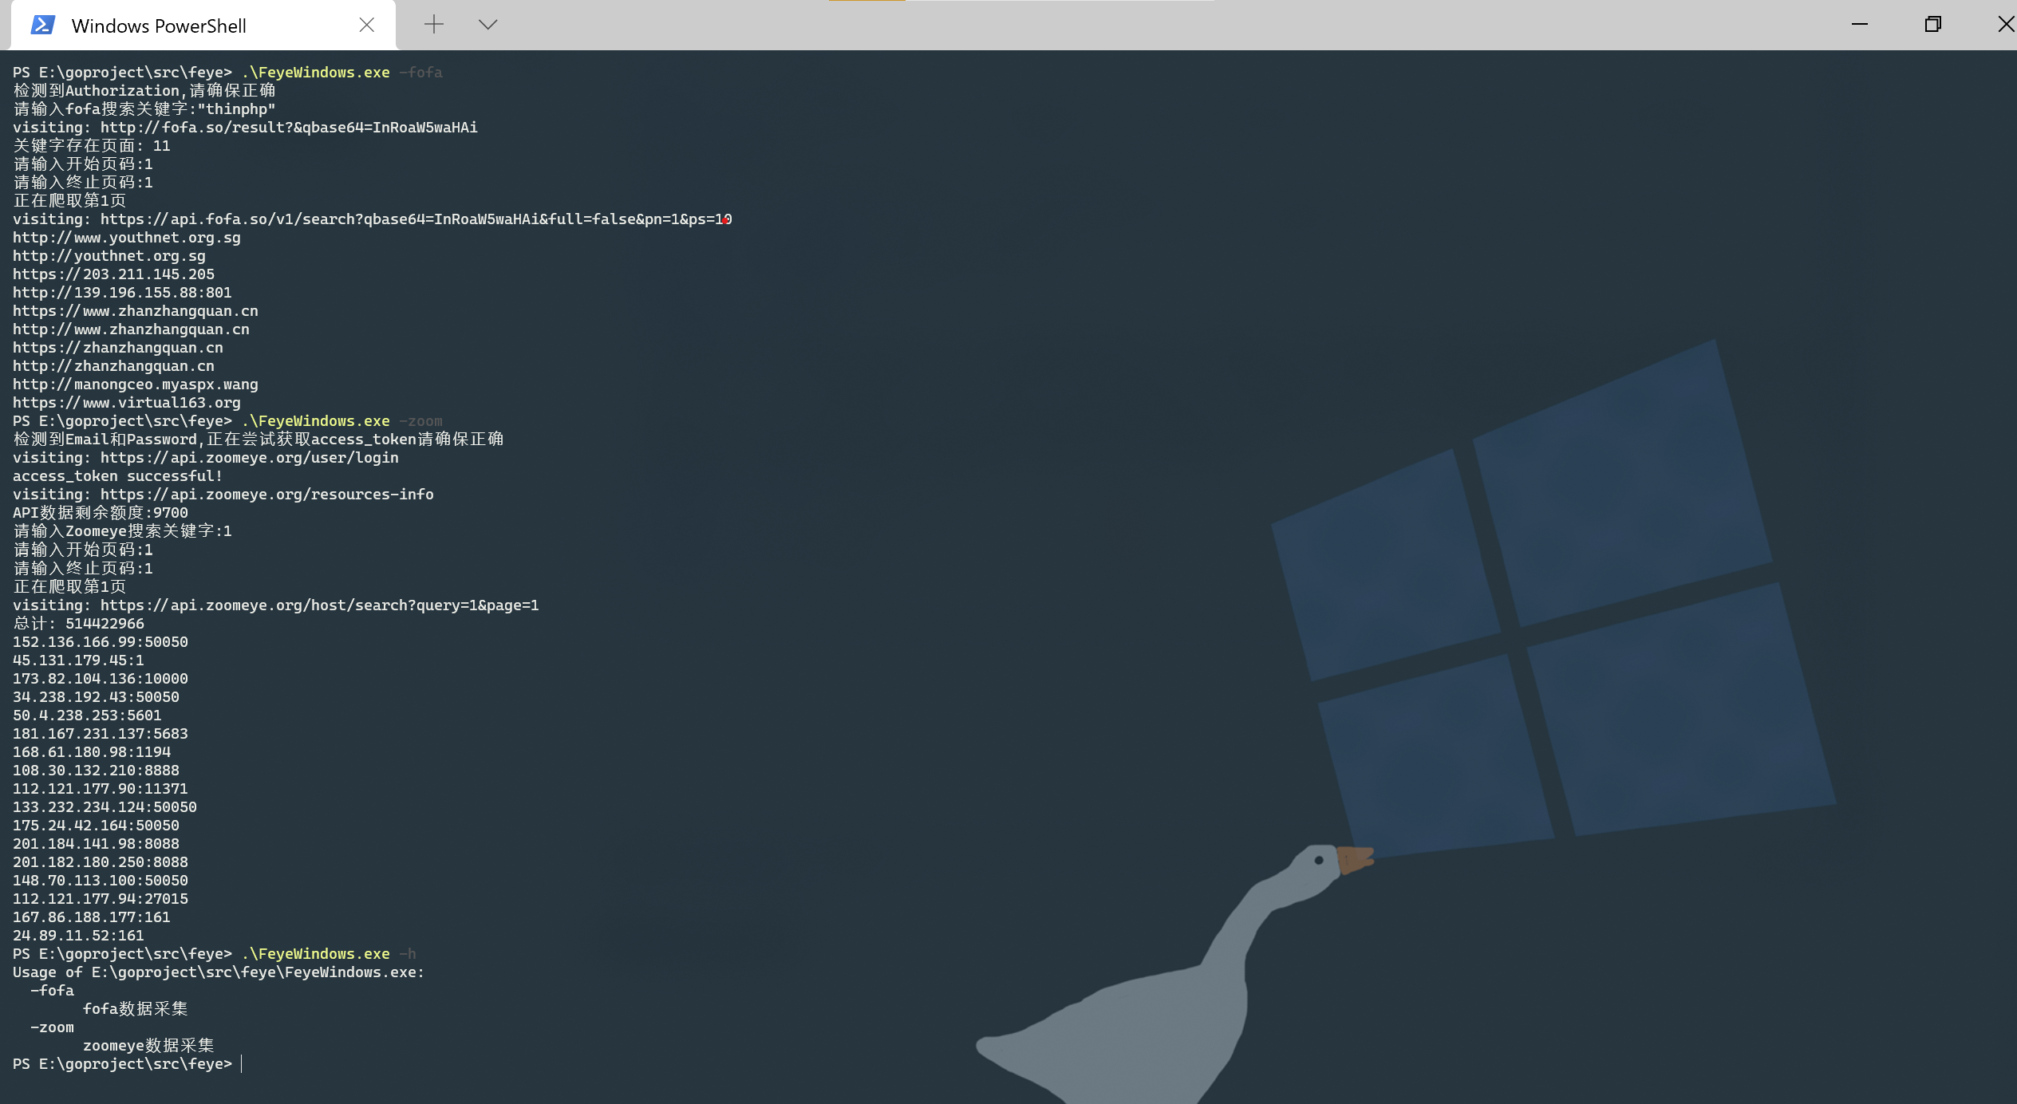2017x1104 pixels.
Task: Click 50.4.238.253:5601 entry
Action: click(x=87, y=716)
